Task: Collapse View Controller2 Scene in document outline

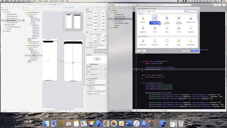Action: click(x=26, y=46)
